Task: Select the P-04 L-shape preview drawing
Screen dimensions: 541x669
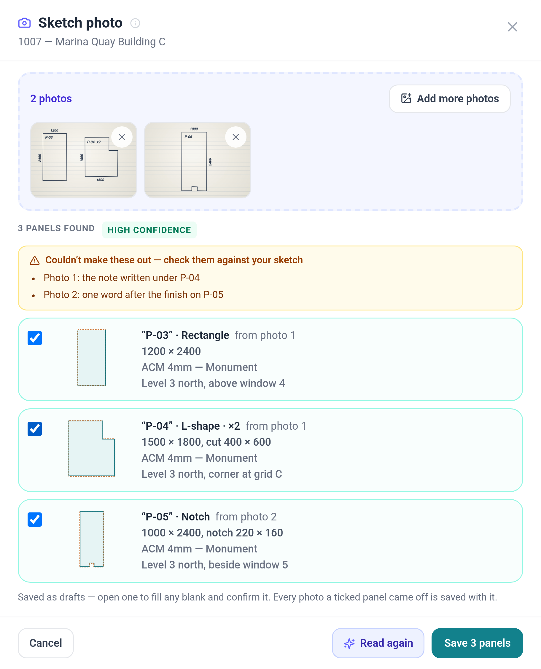Action: 92,448
